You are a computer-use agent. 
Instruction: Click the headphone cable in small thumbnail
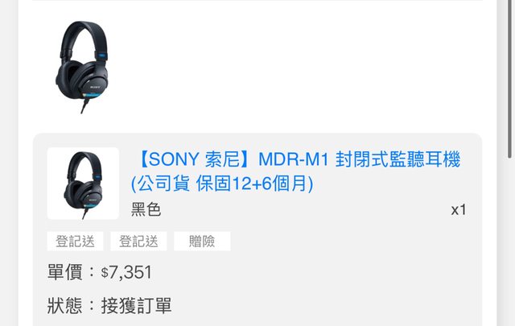click(x=85, y=213)
